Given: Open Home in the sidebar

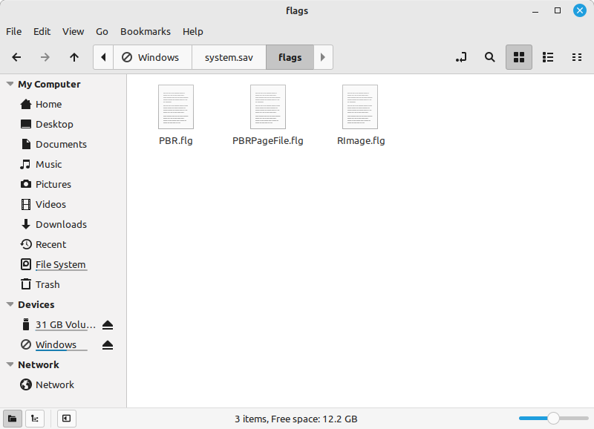Looking at the screenshot, I should coord(63,104).
